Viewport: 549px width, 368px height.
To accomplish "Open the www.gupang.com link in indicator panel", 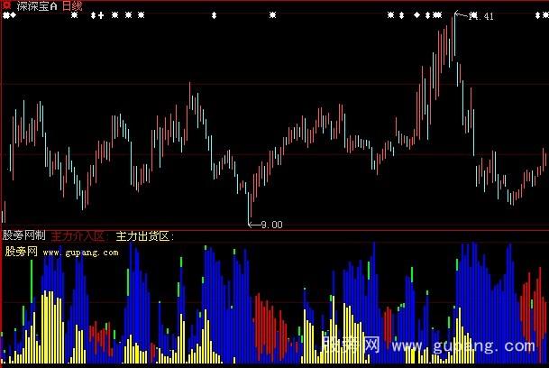I will [80, 253].
